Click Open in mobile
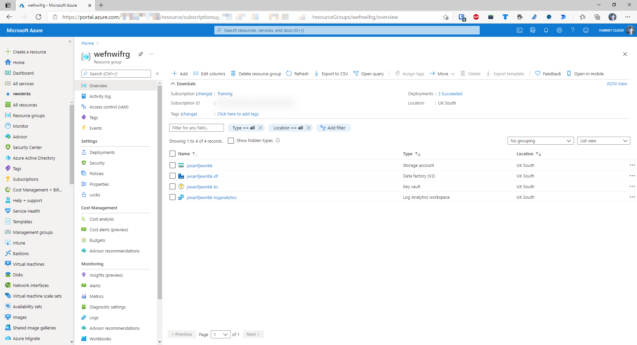Image resolution: width=637 pixels, height=345 pixels. click(585, 74)
